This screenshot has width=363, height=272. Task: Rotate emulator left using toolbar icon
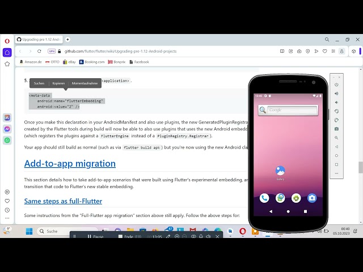click(x=336, y=111)
